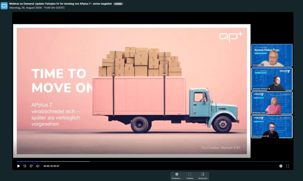Image resolution: width=303 pixels, height=181 pixels.
Task: Play the webinar recording
Action: tap(19, 166)
